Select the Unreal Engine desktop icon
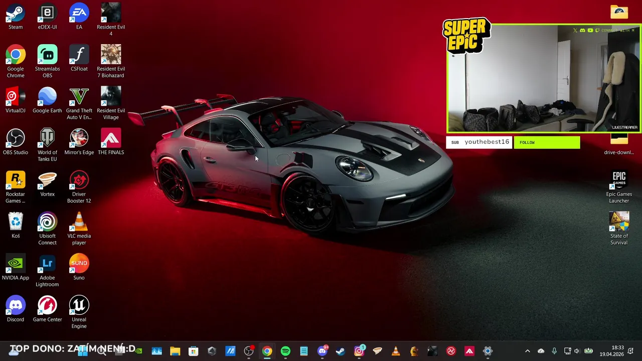Image resolution: width=642 pixels, height=361 pixels. (x=79, y=312)
